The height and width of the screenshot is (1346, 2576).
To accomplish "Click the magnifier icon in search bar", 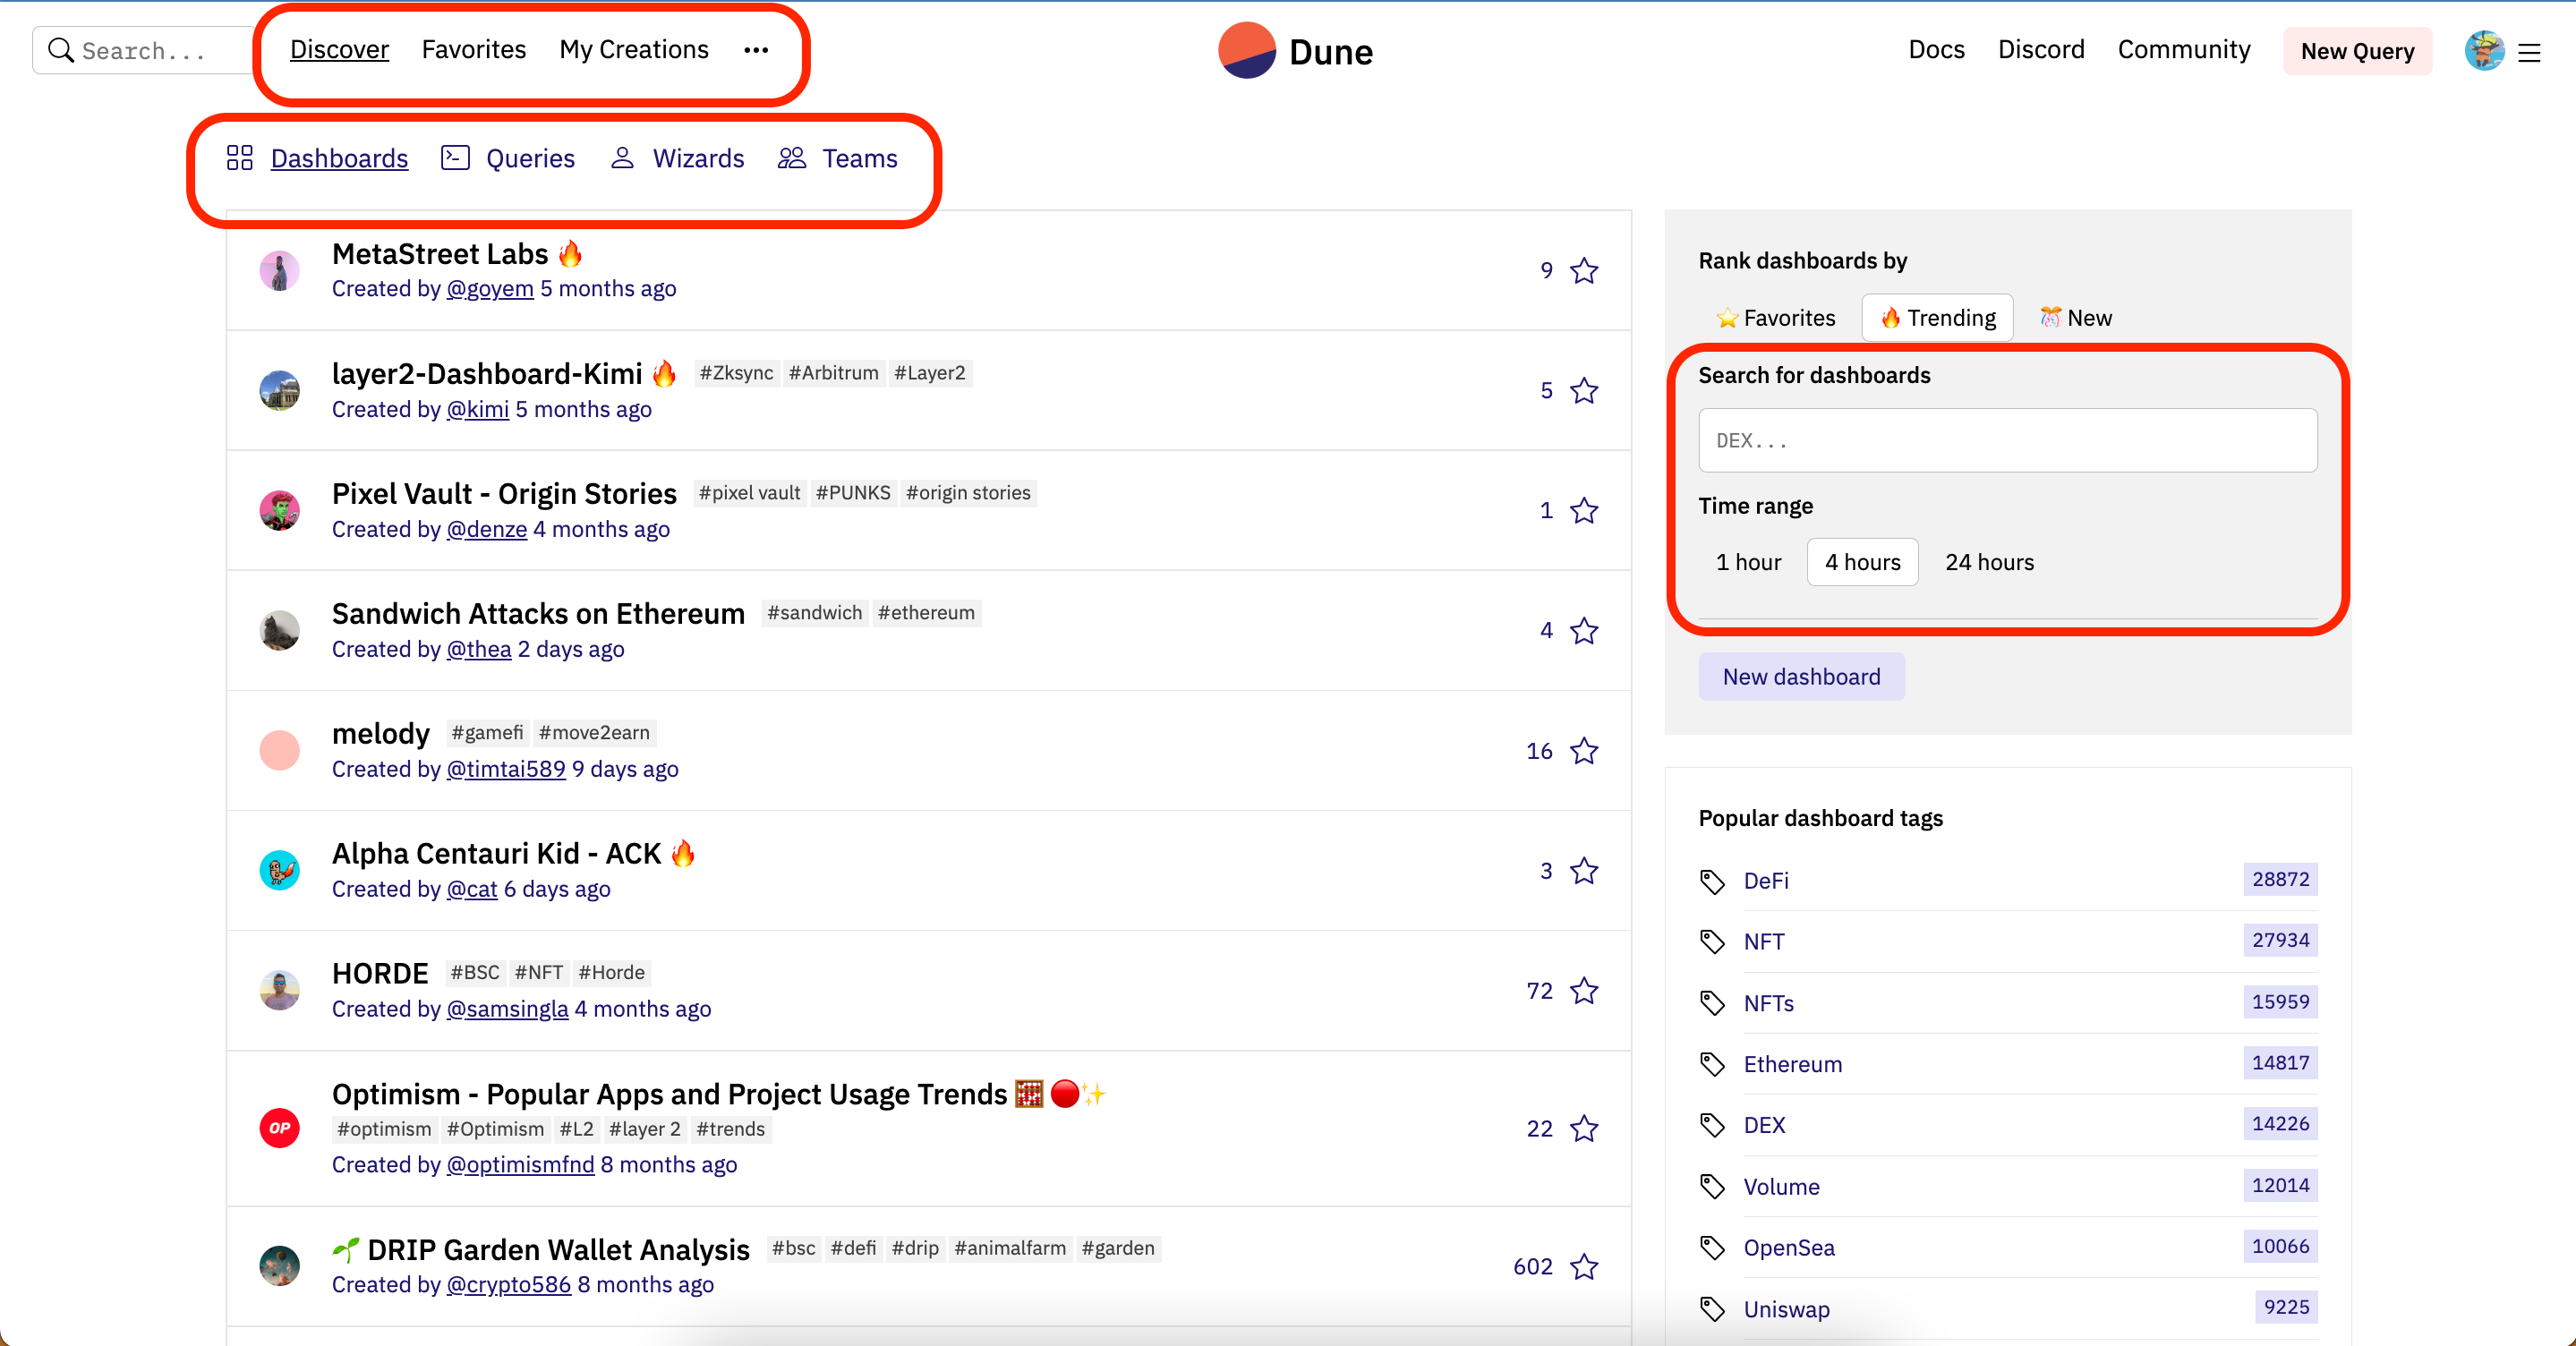I will (61, 51).
